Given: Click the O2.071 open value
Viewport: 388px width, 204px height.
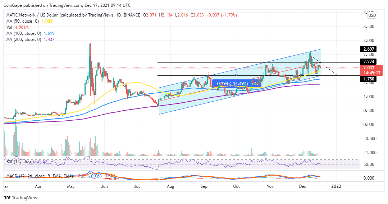Looking at the screenshot, I should [x=150, y=15].
